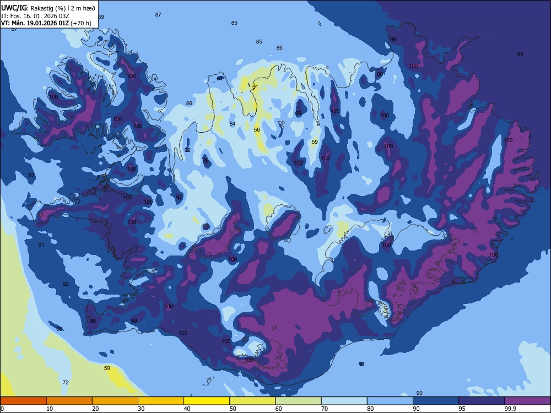The width and height of the screenshot is (551, 413).
Task: Click the map value '89' near the header box
Action: (101, 17)
